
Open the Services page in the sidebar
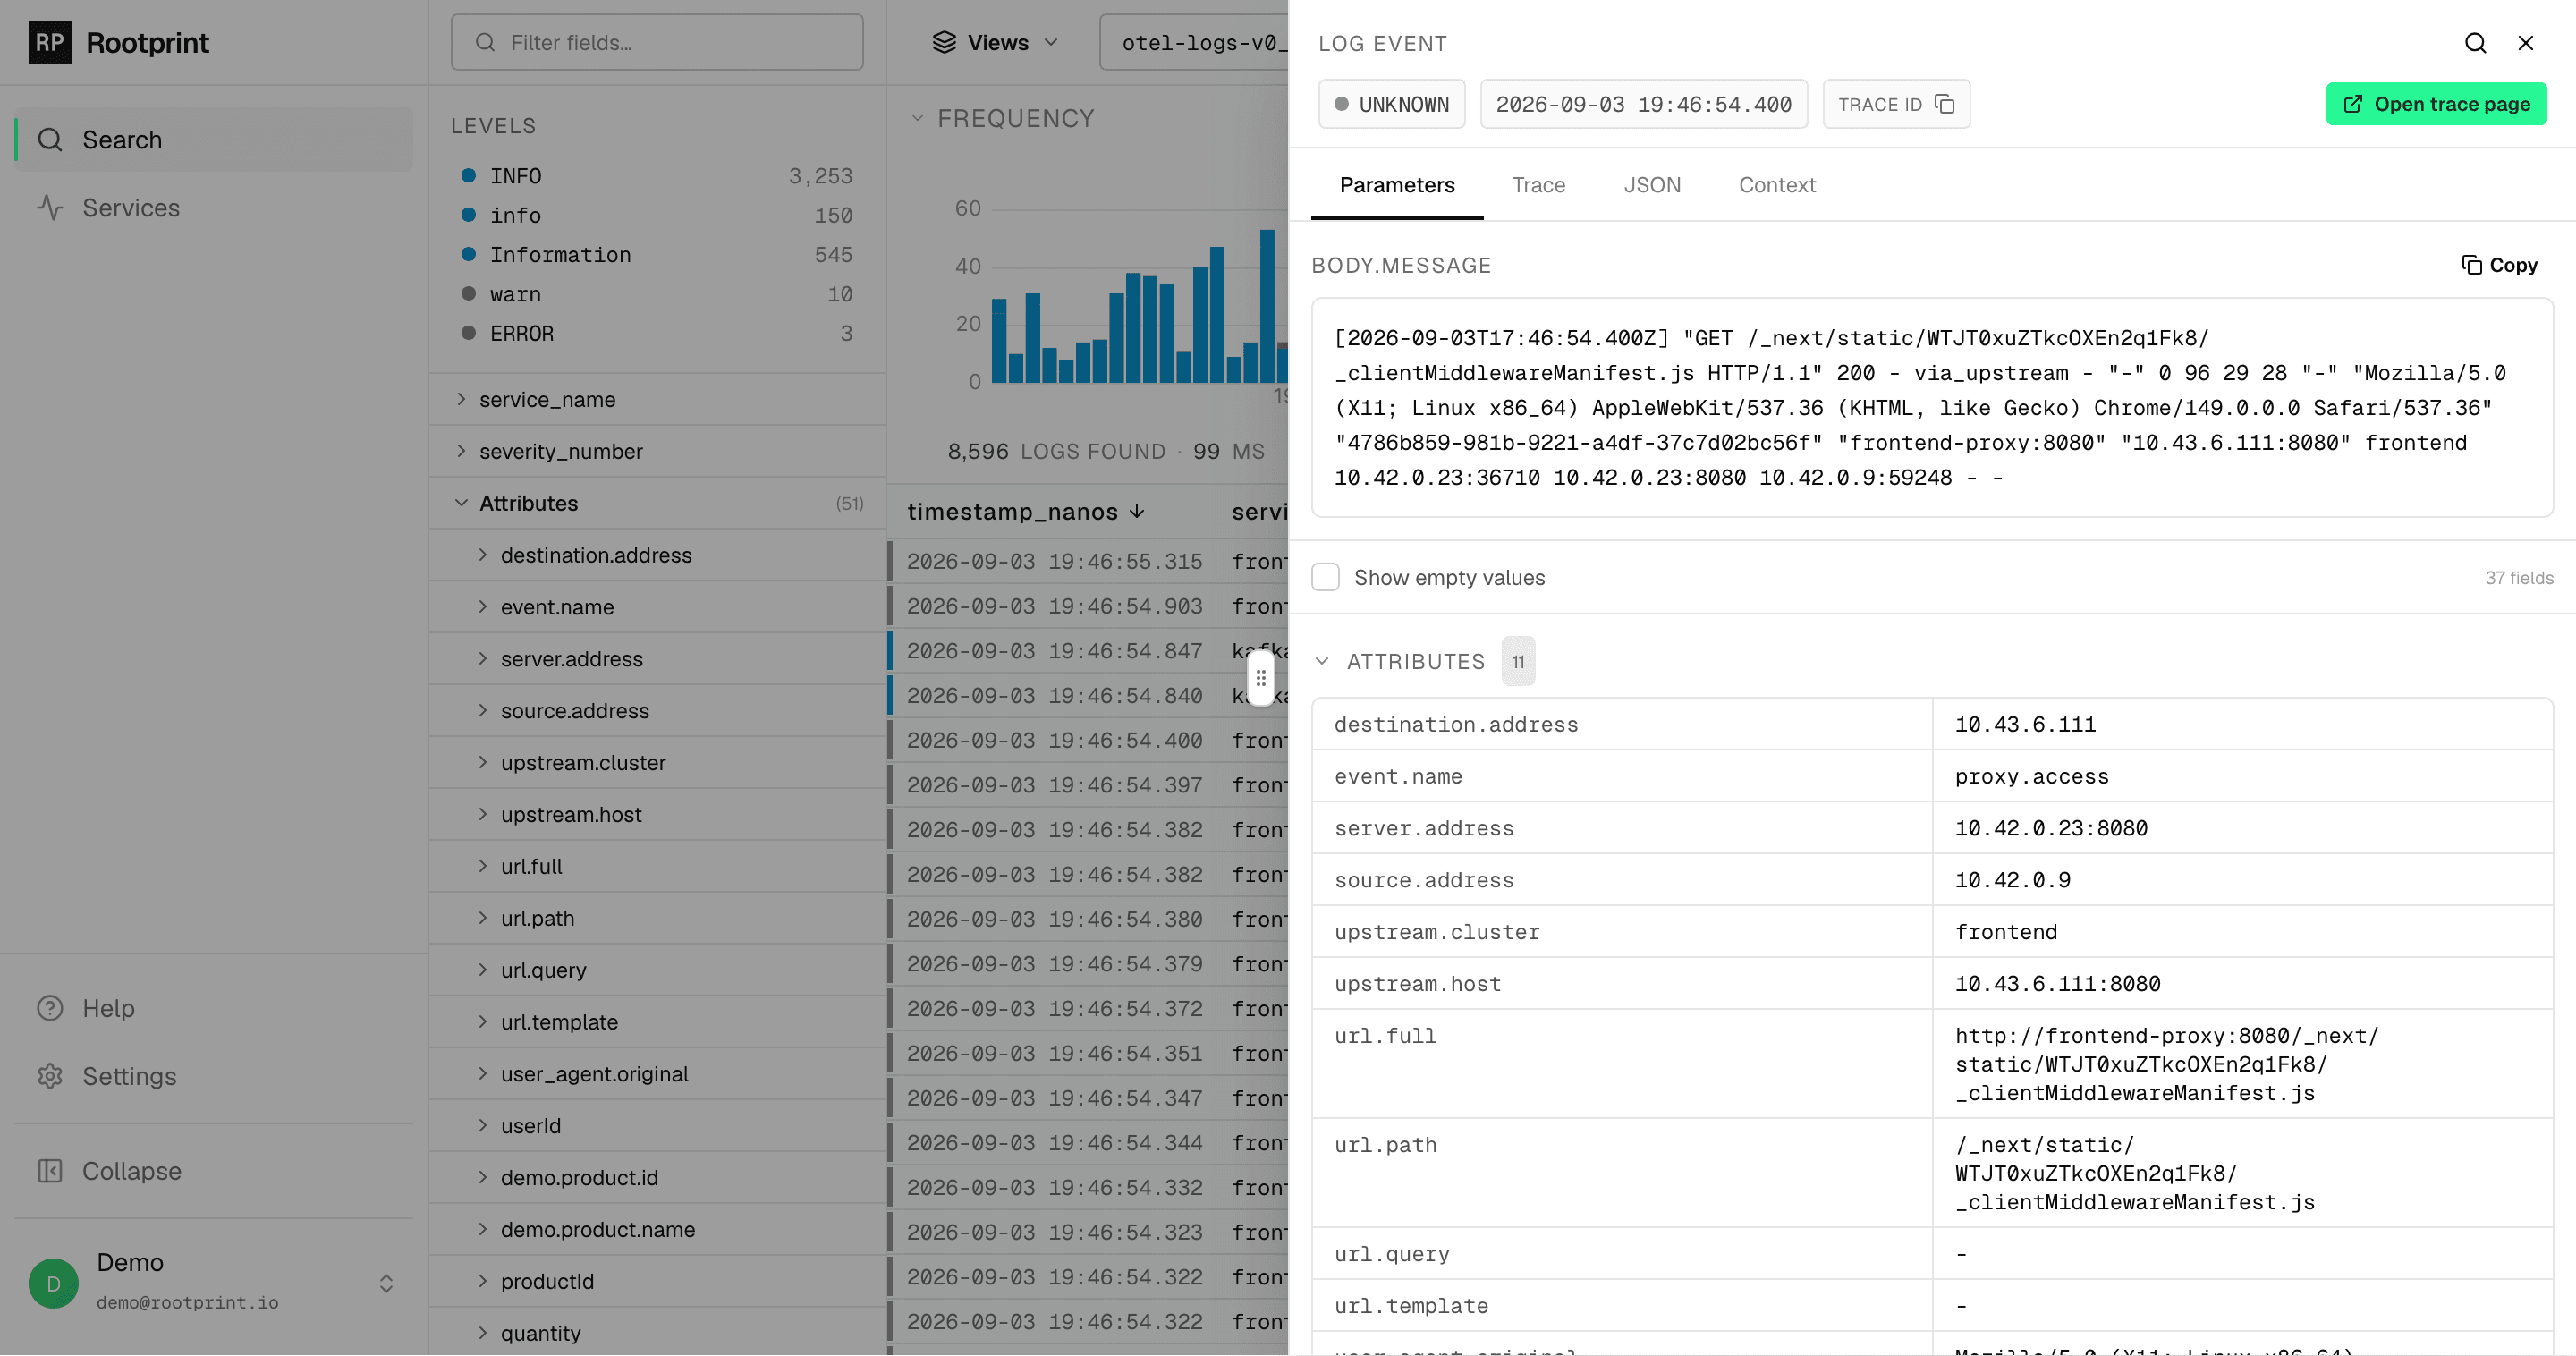(214, 207)
